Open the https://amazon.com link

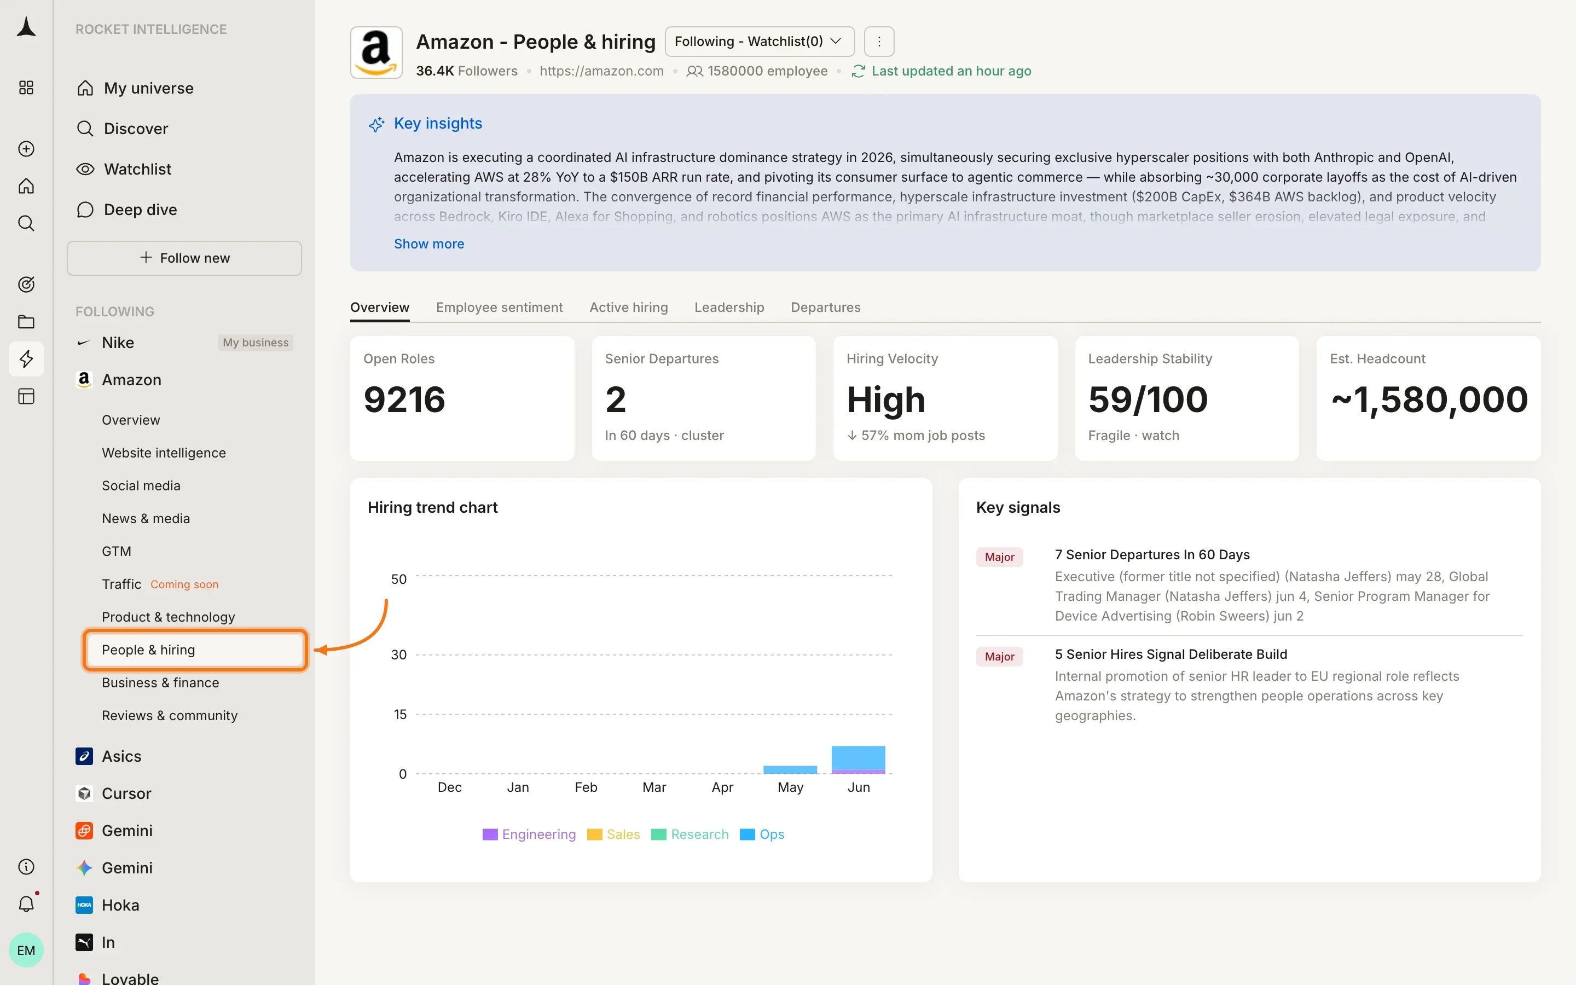click(x=602, y=71)
